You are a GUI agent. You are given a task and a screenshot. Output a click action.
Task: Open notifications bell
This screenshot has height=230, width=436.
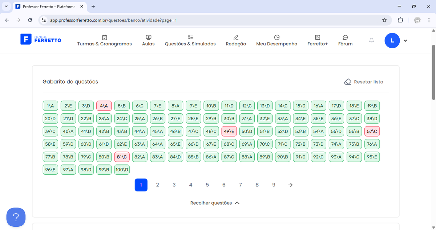click(x=371, y=40)
